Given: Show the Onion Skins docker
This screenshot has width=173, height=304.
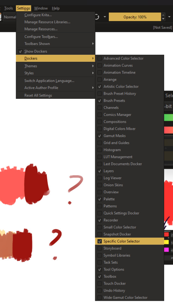Looking at the screenshot, I should 129,185.
